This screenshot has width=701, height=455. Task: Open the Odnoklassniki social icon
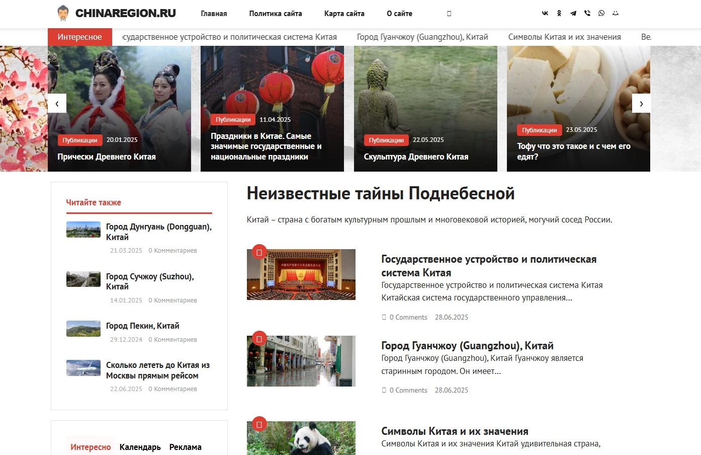tap(559, 14)
